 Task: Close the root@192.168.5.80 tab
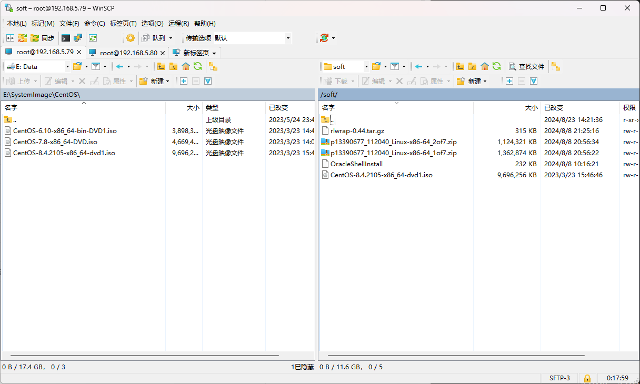[x=163, y=53]
